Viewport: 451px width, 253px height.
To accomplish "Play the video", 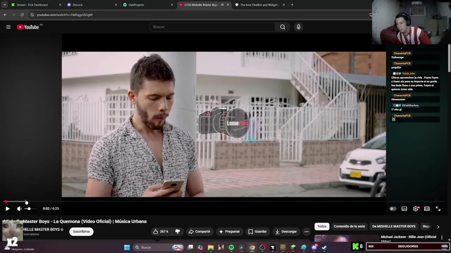I will tap(7, 209).
